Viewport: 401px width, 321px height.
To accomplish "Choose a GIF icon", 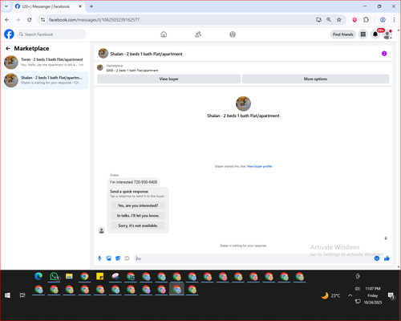I will (127, 258).
